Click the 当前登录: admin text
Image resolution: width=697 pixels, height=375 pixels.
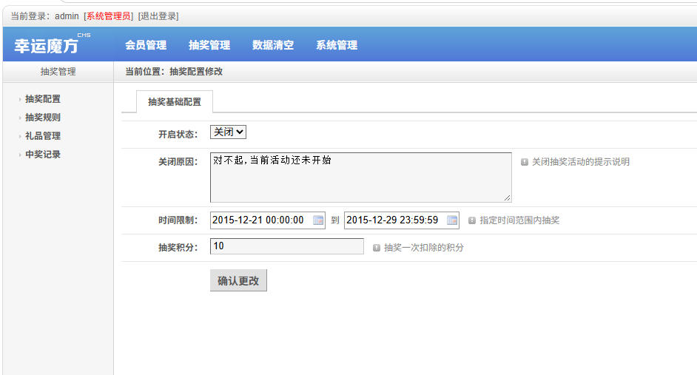(44, 16)
